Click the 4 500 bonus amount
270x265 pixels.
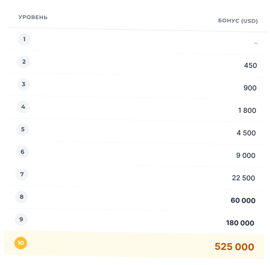246,133
